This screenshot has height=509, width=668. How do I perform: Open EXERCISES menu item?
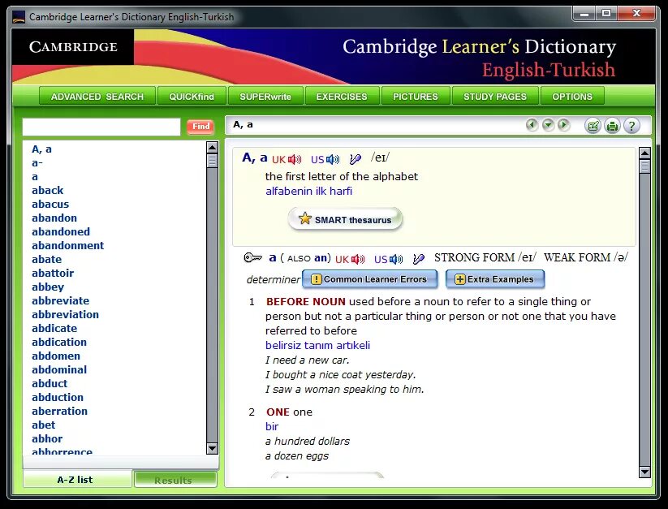tap(342, 97)
